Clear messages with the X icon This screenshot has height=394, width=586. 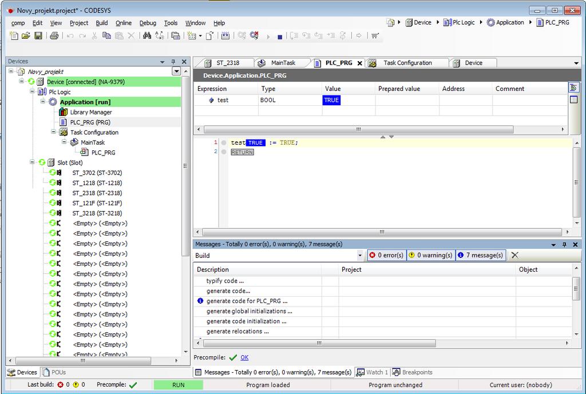[514, 255]
